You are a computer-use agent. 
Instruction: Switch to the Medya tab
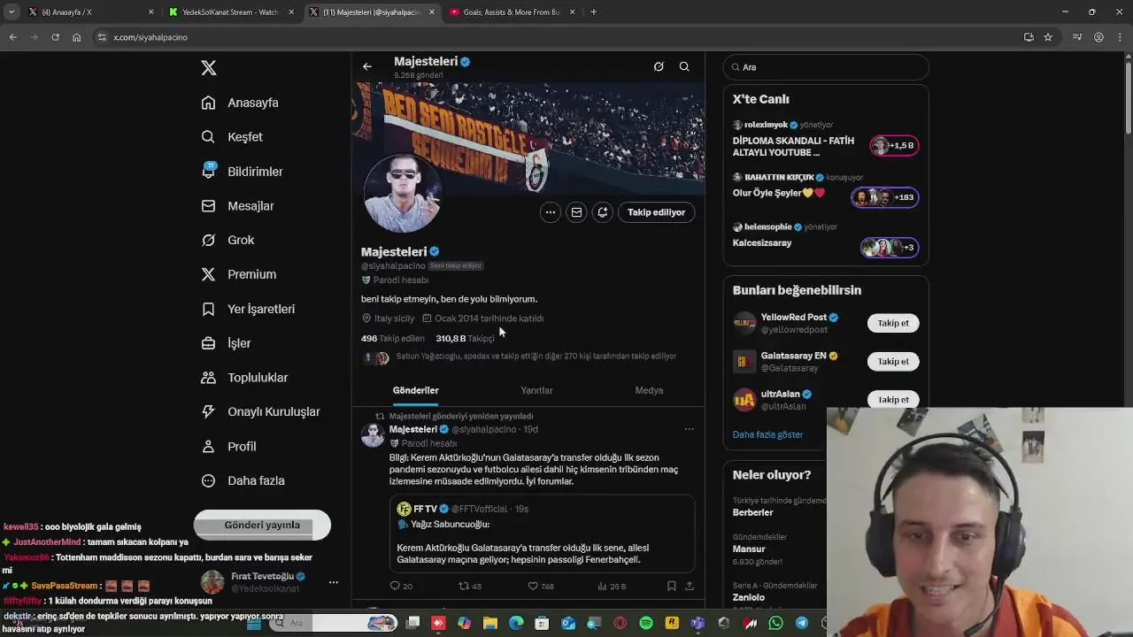coord(649,390)
